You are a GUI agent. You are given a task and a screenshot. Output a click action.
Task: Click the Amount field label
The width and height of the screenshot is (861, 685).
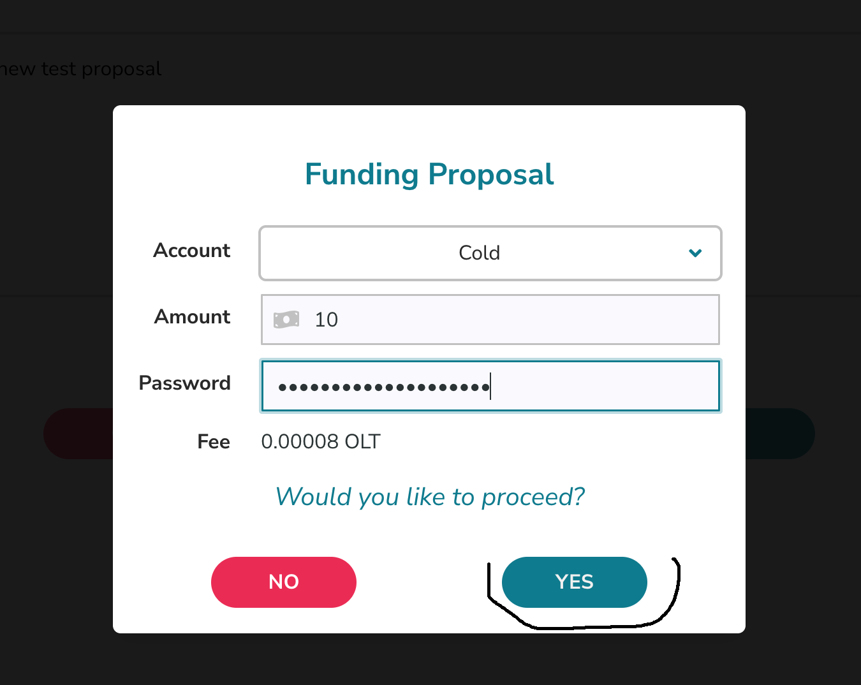tap(192, 317)
